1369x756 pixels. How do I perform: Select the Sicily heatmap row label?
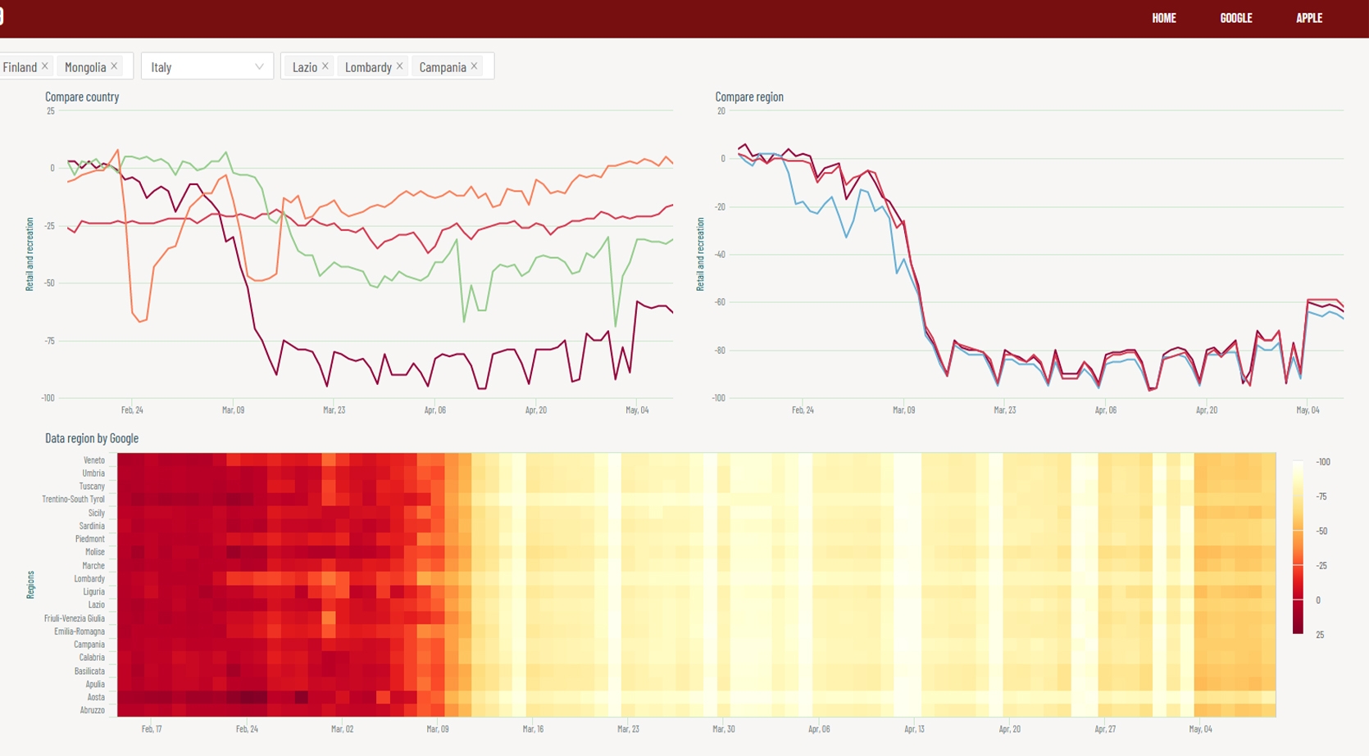[97, 513]
